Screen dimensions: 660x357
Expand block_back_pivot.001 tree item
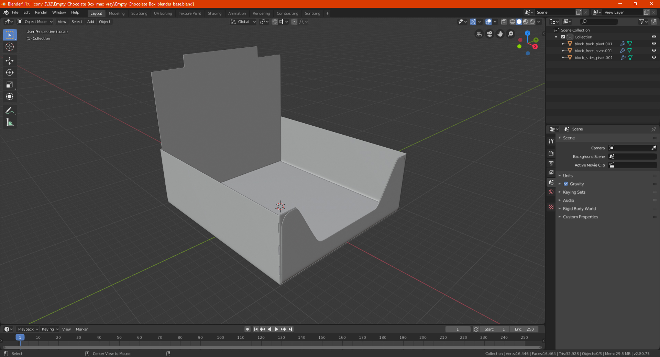tap(563, 44)
